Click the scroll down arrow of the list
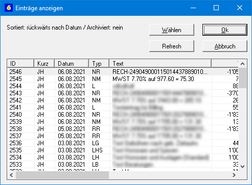 pyautogui.click(x=243, y=167)
